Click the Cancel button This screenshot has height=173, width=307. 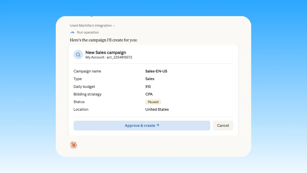[223, 125]
